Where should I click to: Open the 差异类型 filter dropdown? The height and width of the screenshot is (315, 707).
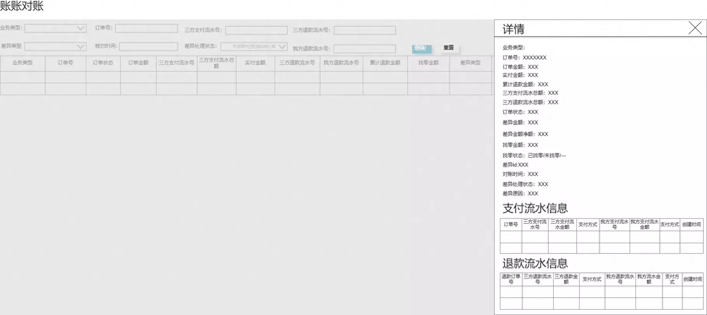pos(56,46)
